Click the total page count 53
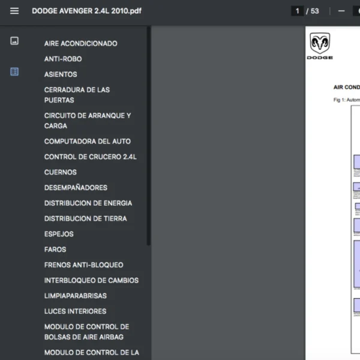 pyautogui.click(x=314, y=11)
